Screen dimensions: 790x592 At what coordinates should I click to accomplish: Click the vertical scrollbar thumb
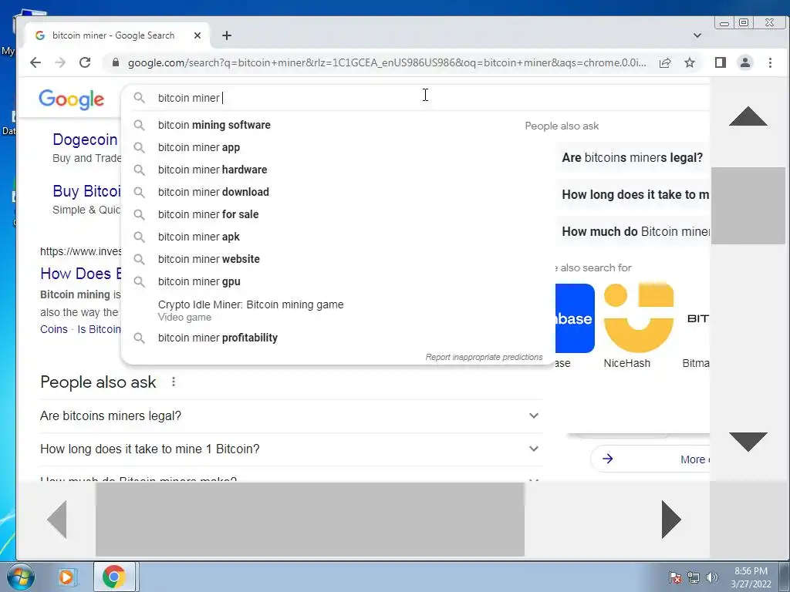click(748, 205)
